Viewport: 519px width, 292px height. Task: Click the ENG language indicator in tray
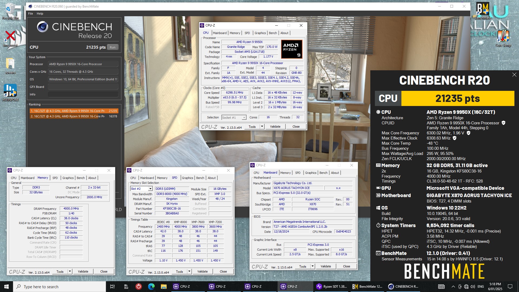point(481,287)
